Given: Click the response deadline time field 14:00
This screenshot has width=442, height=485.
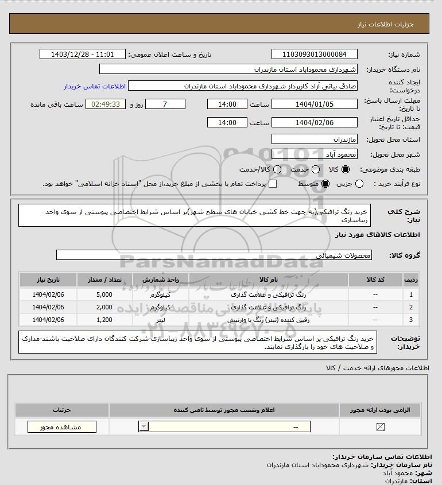Looking at the screenshot, I should pyautogui.click(x=227, y=104).
